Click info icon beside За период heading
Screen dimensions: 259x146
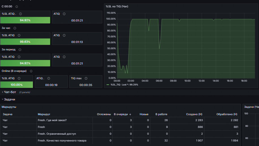point(20,50)
